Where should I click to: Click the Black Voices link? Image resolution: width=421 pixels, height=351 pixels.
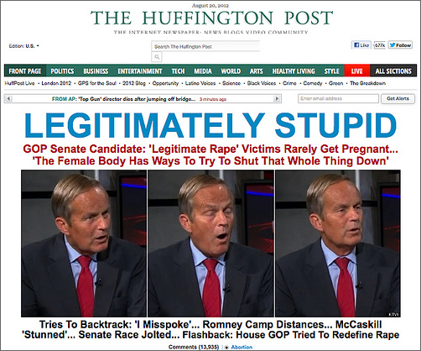(x=262, y=83)
